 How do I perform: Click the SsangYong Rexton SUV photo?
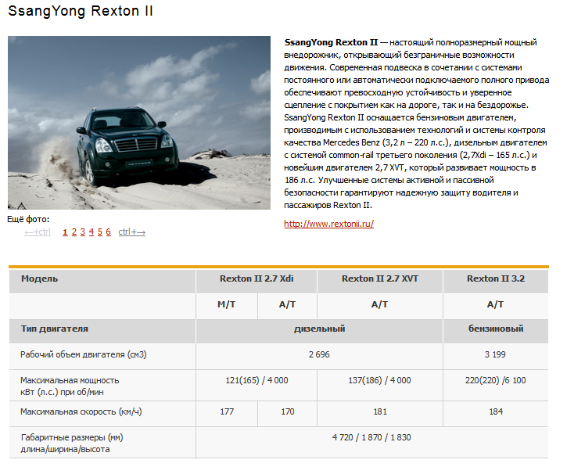139,123
